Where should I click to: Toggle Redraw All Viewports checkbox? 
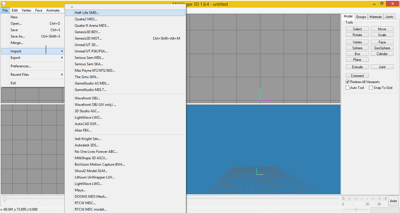pyautogui.click(x=348, y=82)
